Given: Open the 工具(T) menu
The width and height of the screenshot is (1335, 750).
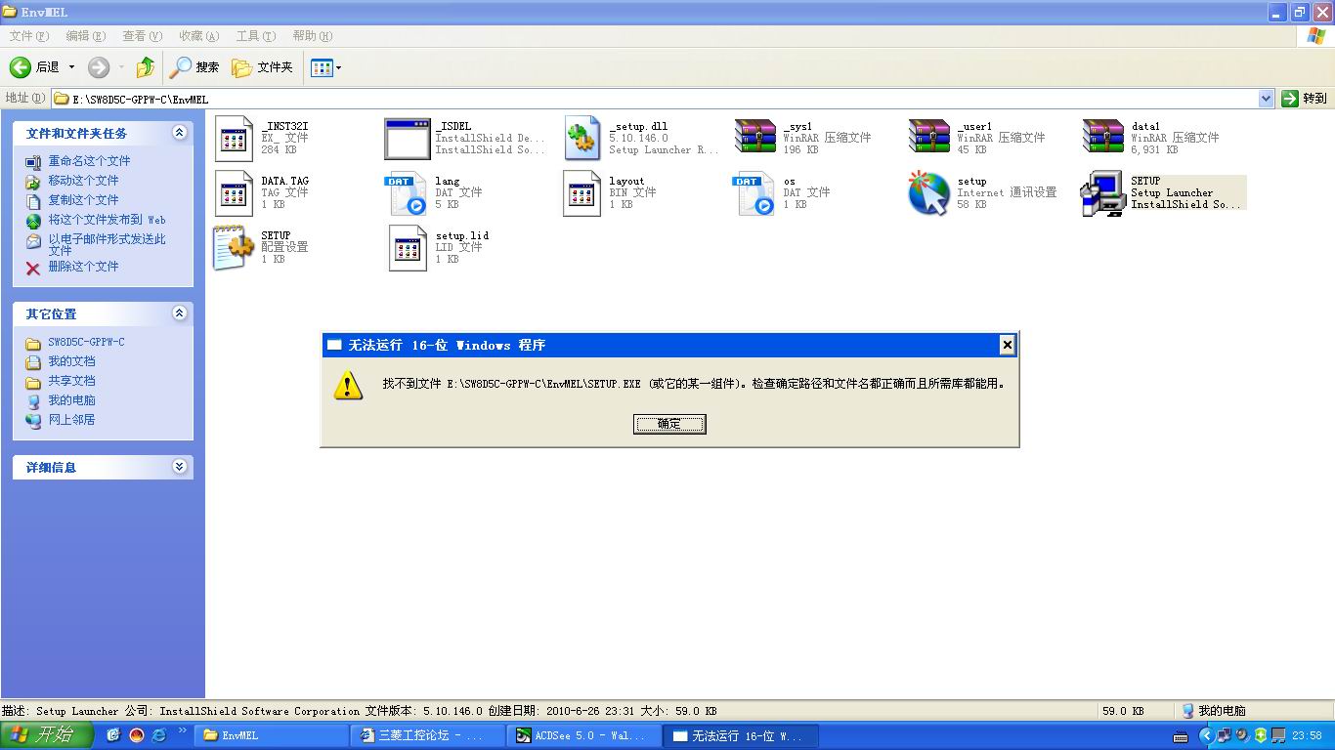Looking at the screenshot, I should (x=255, y=36).
